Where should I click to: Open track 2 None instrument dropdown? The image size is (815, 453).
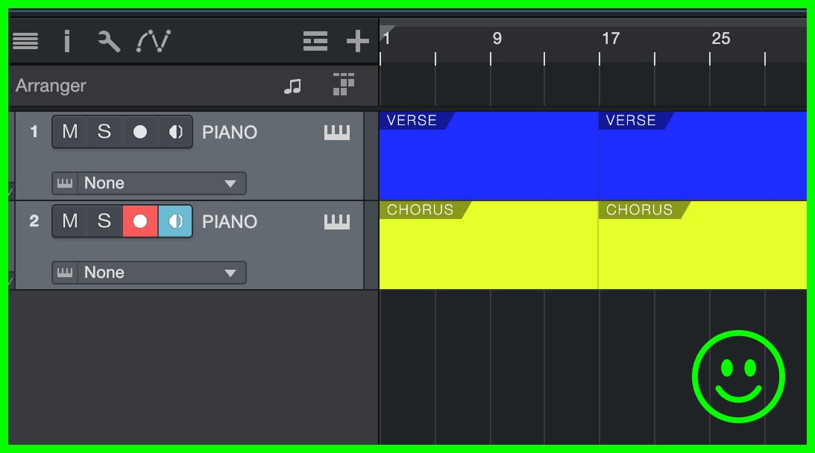point(148,273)
